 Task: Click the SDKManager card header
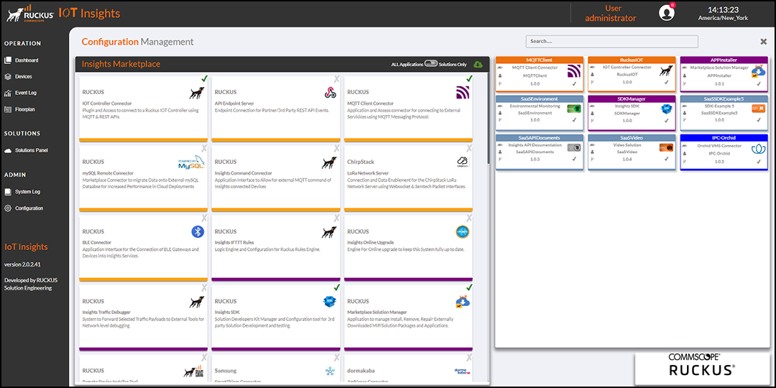tap(631, 98)
